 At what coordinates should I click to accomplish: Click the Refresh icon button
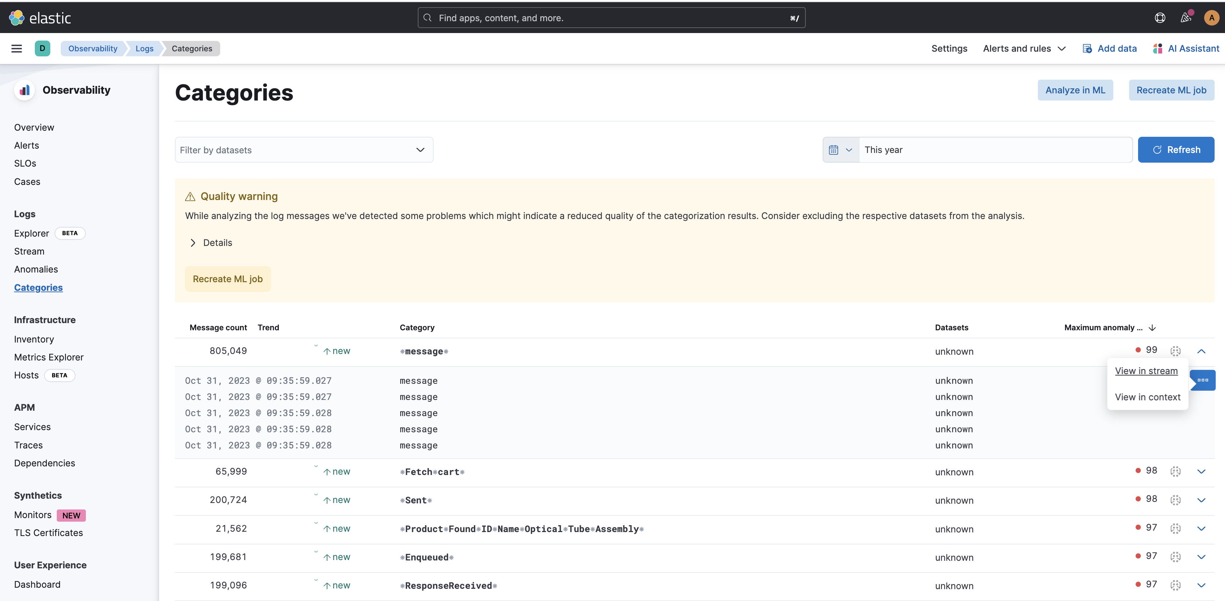click(1157, 149)
